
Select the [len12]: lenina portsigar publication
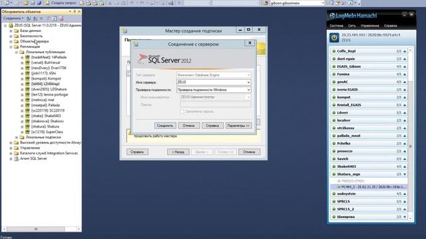point(49,94)
